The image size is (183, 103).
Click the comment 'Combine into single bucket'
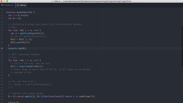pos(26,94)
